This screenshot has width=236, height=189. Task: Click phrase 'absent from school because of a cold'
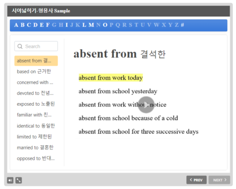pos(128,118)
